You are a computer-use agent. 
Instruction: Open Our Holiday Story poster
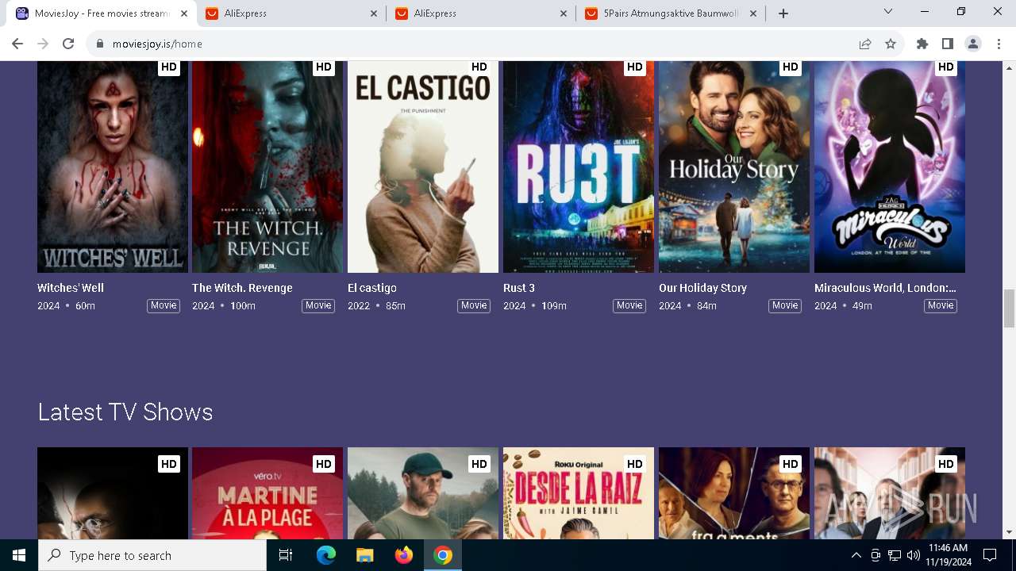[x=734, y=167]
